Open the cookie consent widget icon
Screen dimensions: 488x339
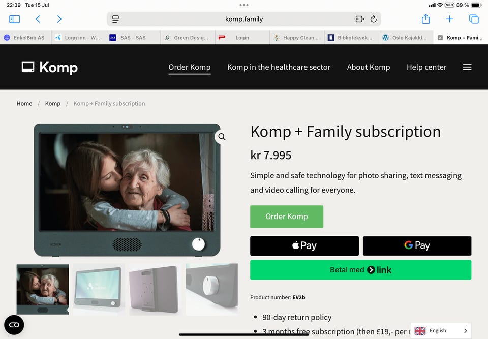[x=14, y=325]
